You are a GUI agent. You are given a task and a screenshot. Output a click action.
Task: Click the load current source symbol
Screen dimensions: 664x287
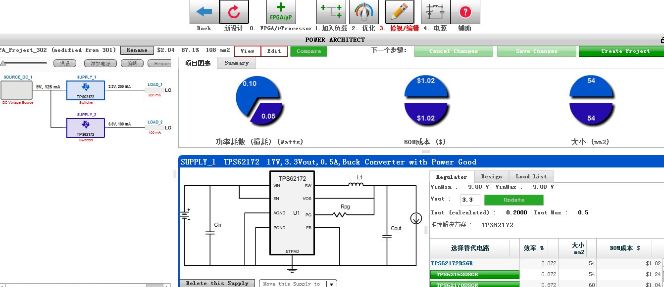tap(416, 218)
